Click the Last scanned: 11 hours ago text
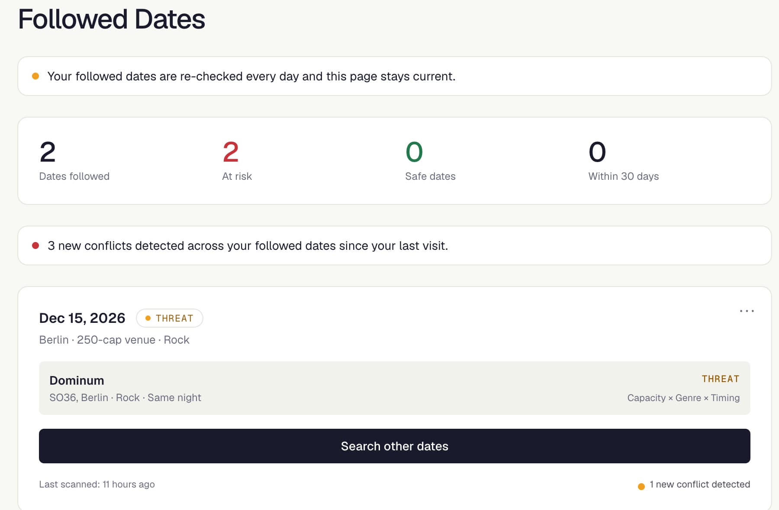This screenshot has height=510, width=779. [97, 484]
